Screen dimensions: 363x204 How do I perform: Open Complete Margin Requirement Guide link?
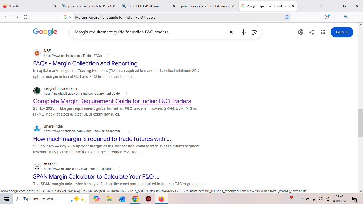(112, 101)
